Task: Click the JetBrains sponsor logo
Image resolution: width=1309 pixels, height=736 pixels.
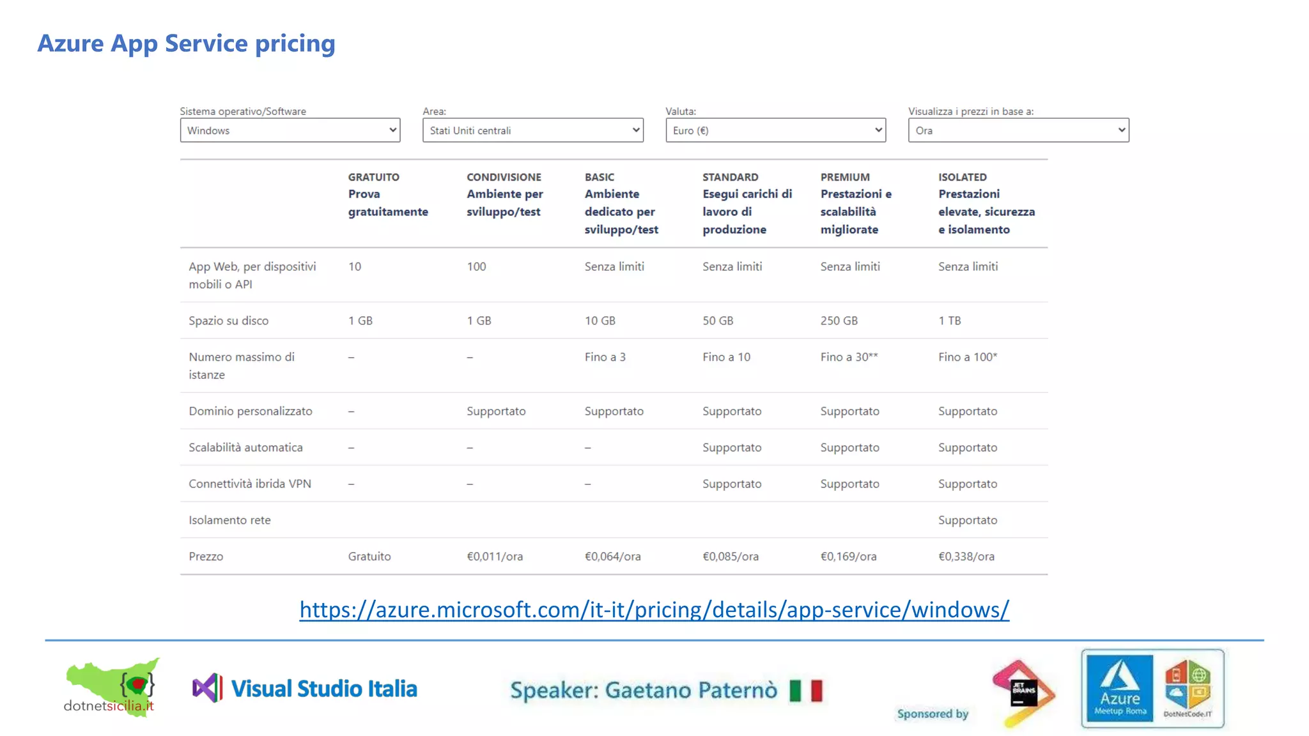Action: click(1023, 693)
